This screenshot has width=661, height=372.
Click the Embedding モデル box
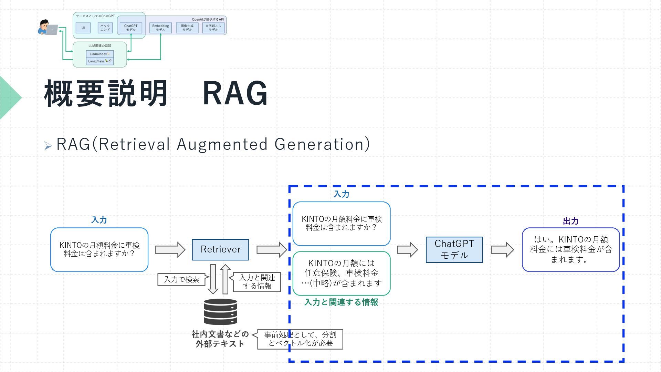point(160,28)
